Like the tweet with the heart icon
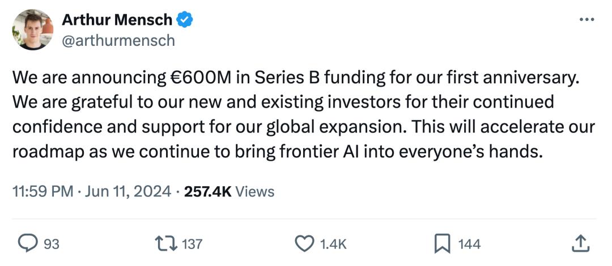 point(305,243)
